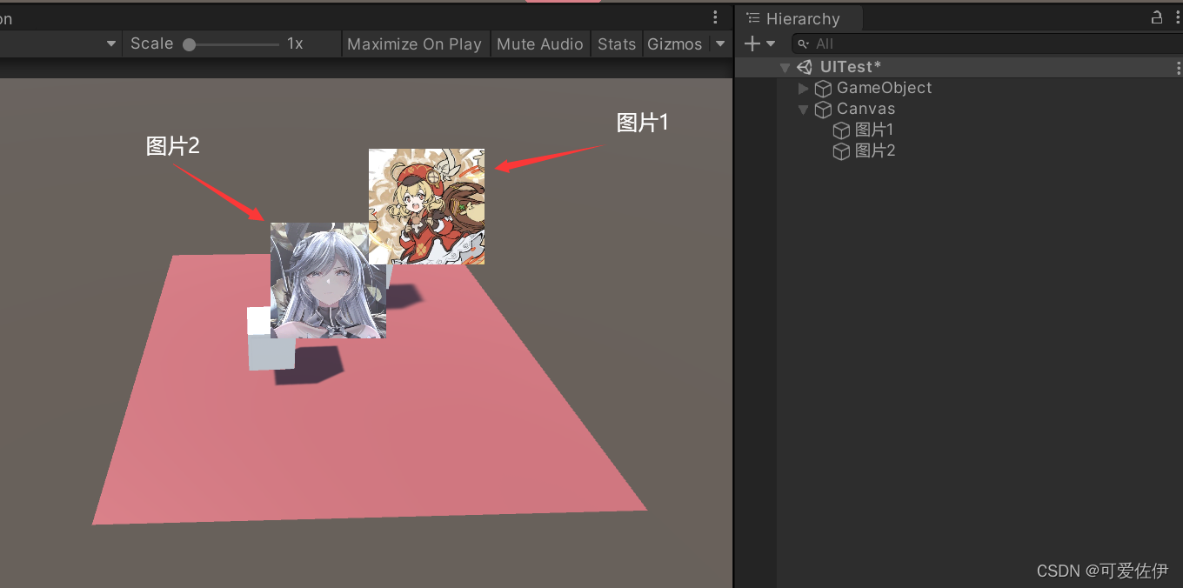Select 图片2 in the Hierarchy
This screenshot has width=1183, height=588.
[874, 150]
